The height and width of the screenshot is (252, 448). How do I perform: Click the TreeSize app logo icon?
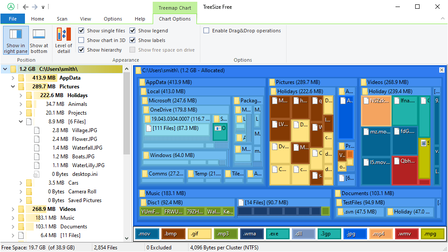click(x=11, y=7)
